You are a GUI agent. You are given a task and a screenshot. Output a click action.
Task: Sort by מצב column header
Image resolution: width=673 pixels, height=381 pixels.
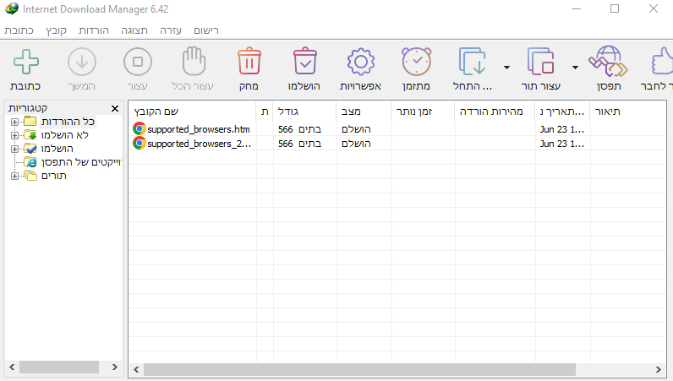[x=364, y=112]
